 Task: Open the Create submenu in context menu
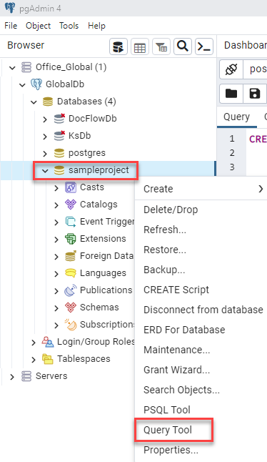click(x=201, y=189)
